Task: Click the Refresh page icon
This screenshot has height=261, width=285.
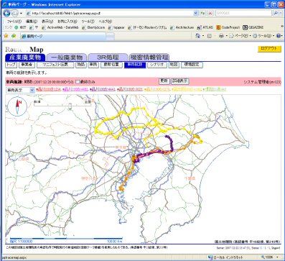Action: click(x=203, y=13)
